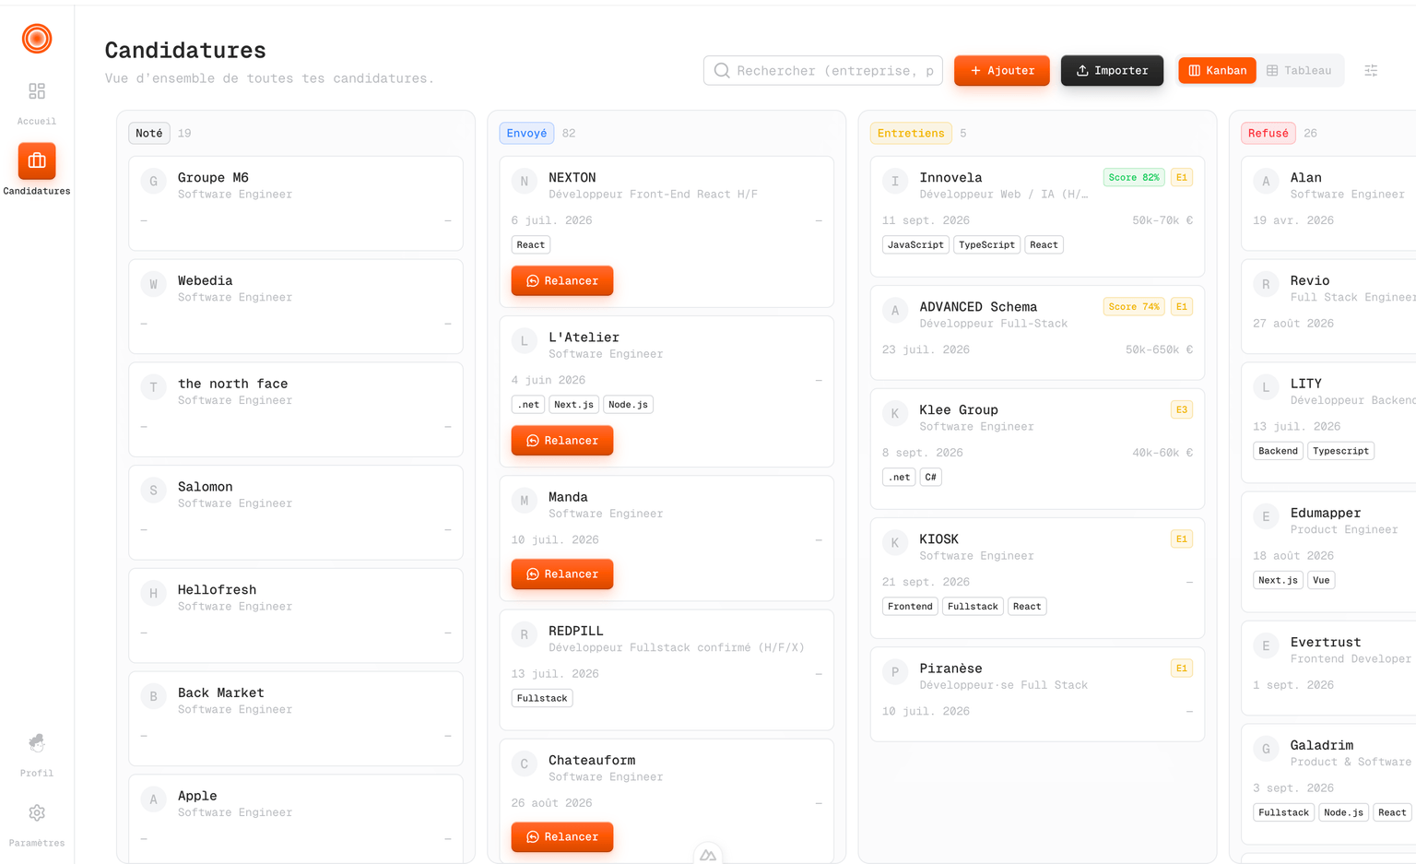Viewport: 1416px width, 864px height.
Task: Click the Fullstack tag on REDPILL card
Action: pyautogui.click(x=542, y=698)
